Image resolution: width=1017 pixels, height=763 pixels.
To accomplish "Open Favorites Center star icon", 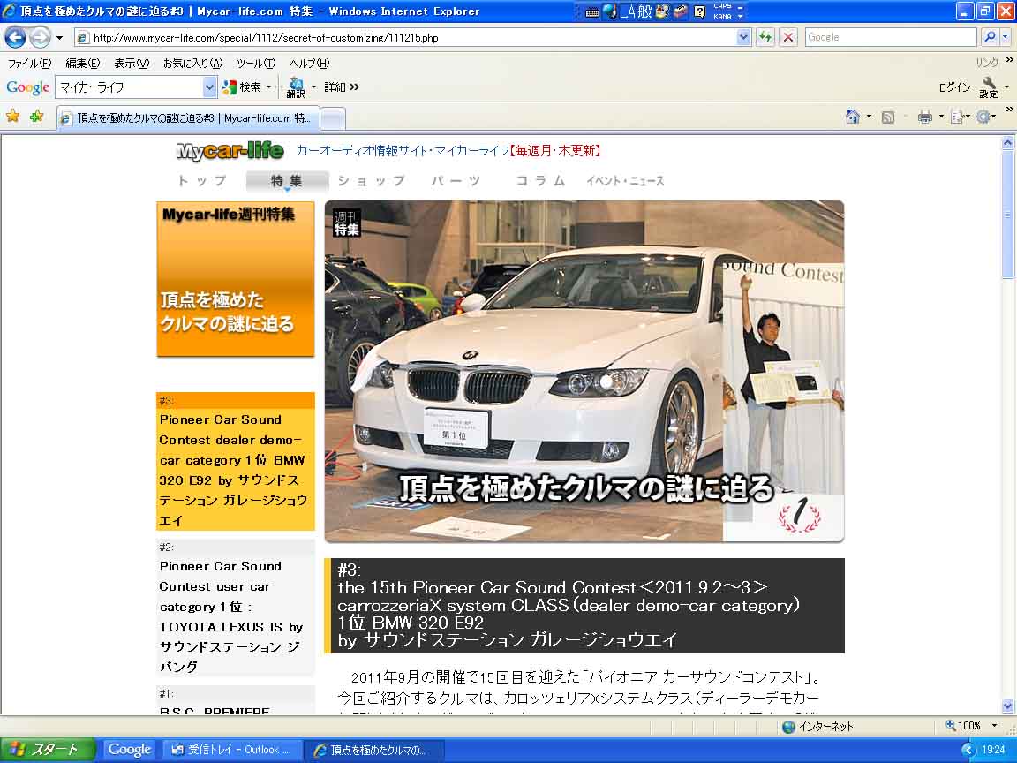I will (x=13, y=117).
